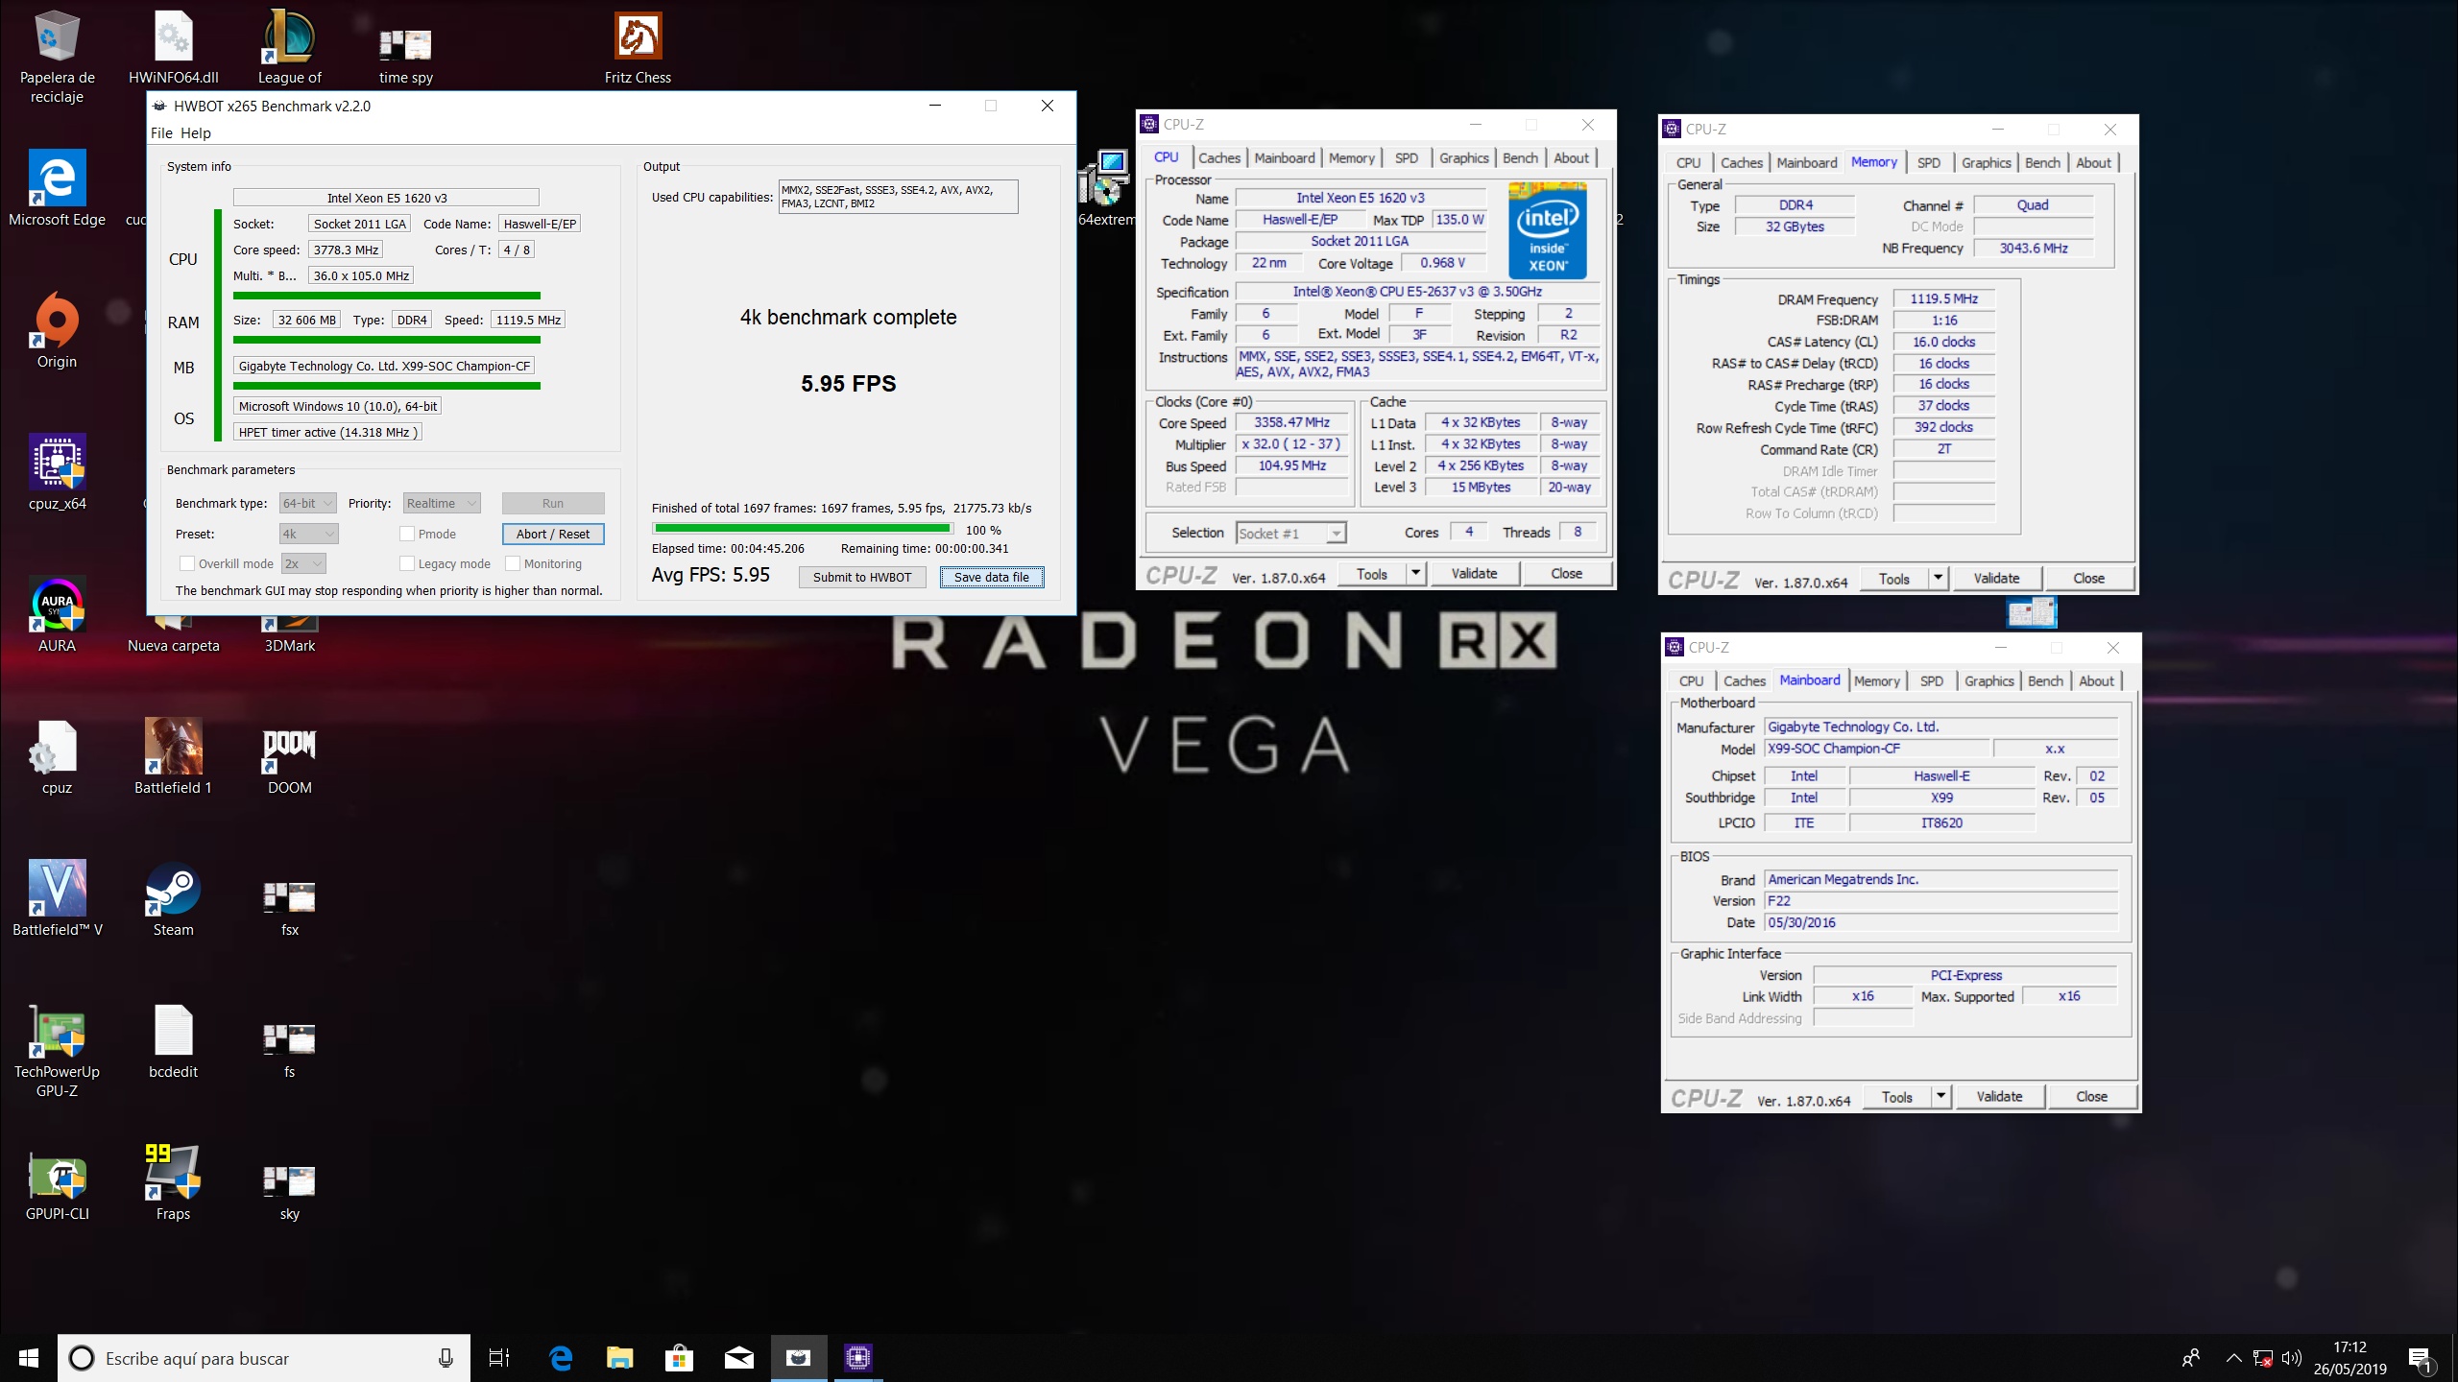The image size is (2458, 1382).
Task: Open Graphics tab in CPU-Z Mainboard window
Action: [x=1988, y=680]
